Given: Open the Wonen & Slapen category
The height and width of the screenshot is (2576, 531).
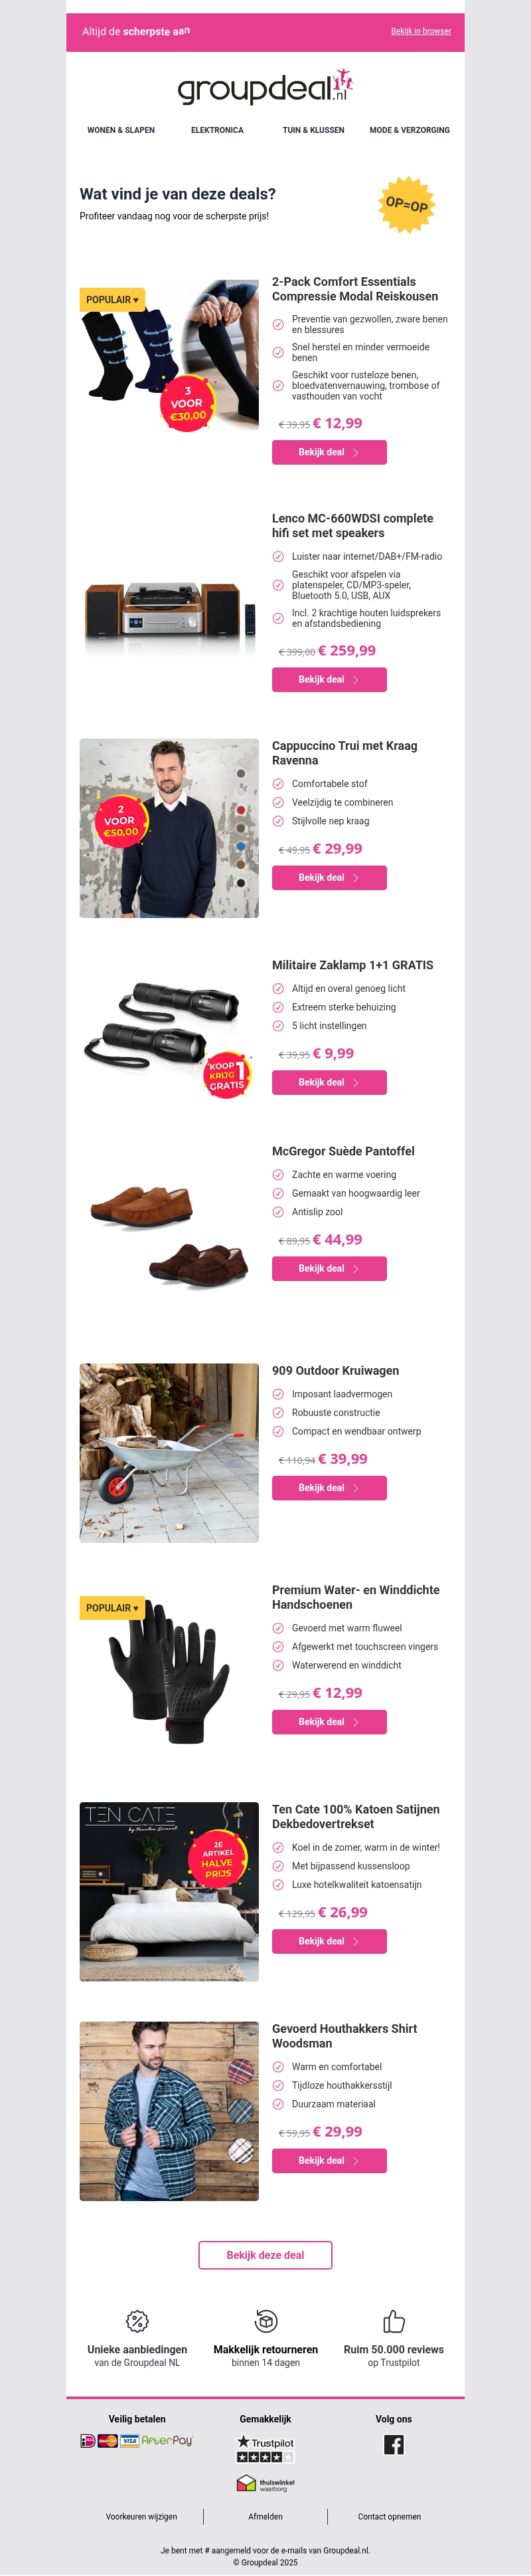Looking at the screenshot, I should coord(121,130).
